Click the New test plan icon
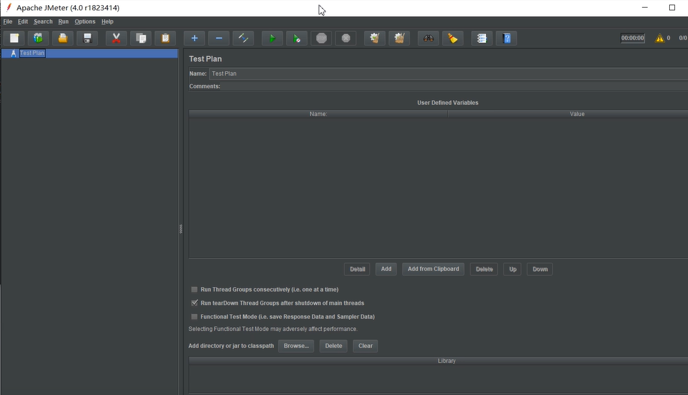 [x=14, y=38]
